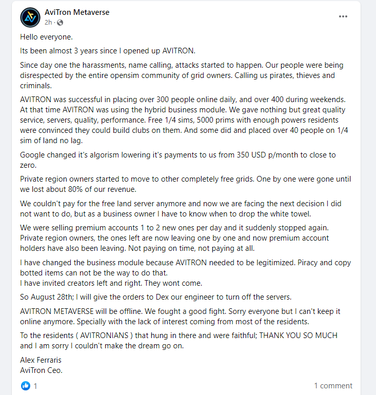376x395 pixels.
Task: Click the paragraph about the free land server
Action: 181,209
